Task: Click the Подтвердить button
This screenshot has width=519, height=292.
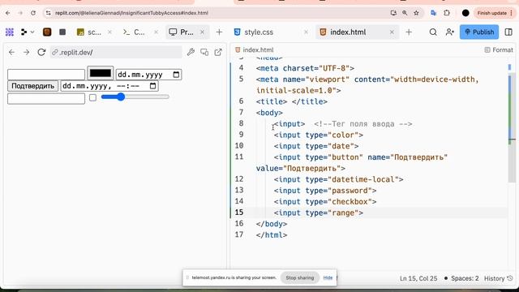Action: click(x=32, y=86)
